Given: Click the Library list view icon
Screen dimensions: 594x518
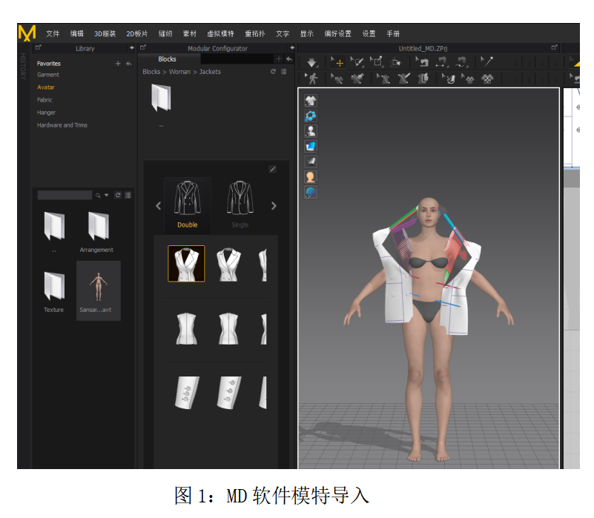Looking at the screenshot, I should pyautogui.click(x=128, y=195).
